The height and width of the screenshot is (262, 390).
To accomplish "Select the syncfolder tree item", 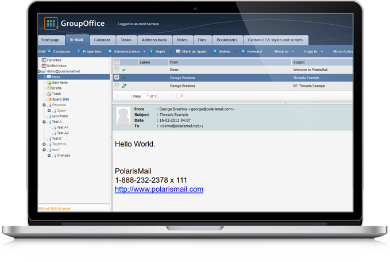I will (x=60, y=116).
